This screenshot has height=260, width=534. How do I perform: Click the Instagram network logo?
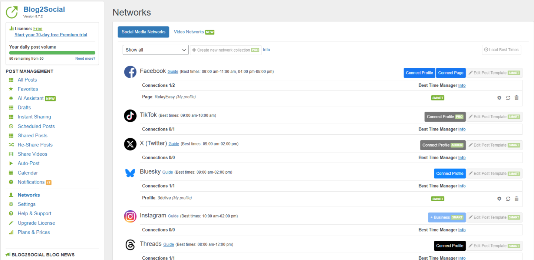(130, 216)
